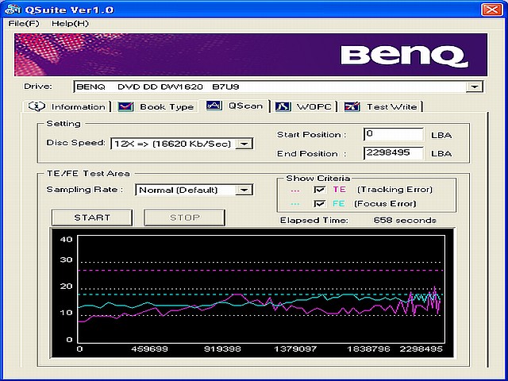Click the magenta 'TE' legend text
Image resolution: width=508 pixels, height=381 pixels.
[x=340, y=190]
